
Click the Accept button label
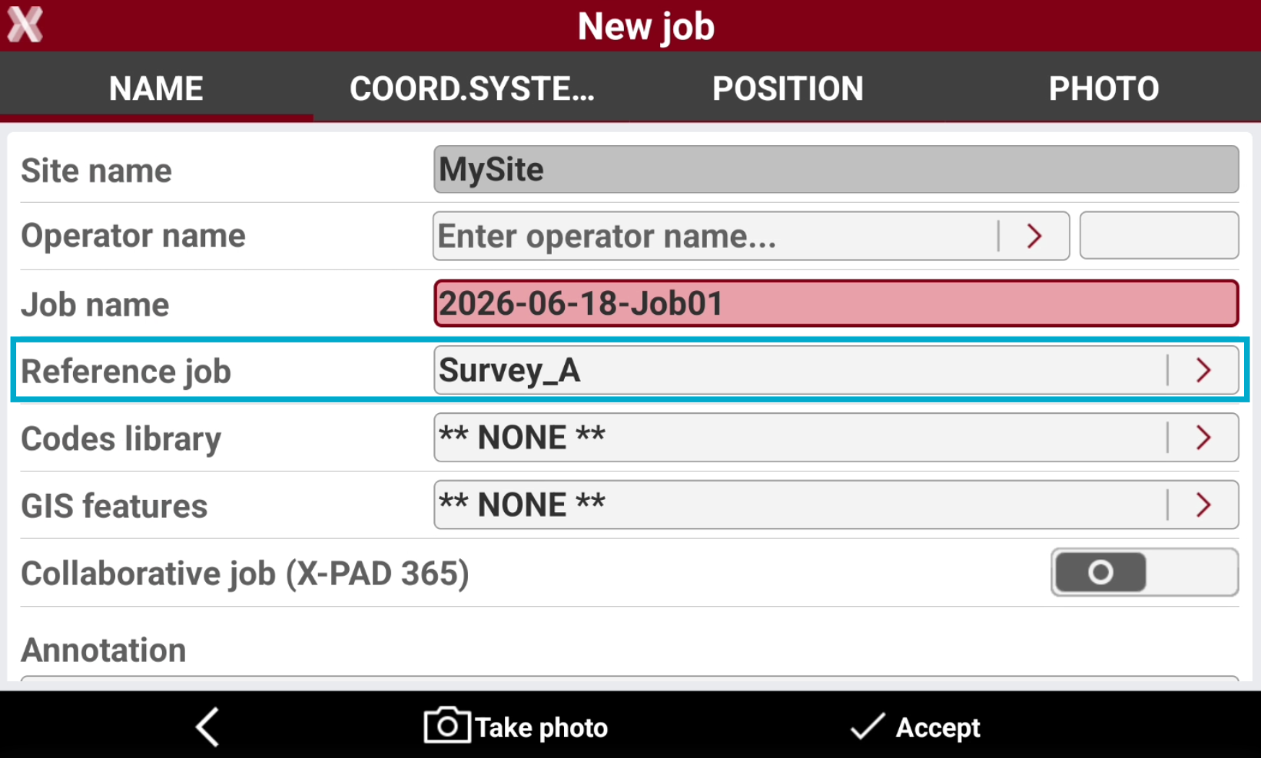937,727
